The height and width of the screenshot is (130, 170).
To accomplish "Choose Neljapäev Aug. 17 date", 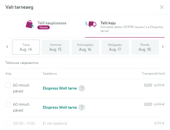I will click(x=115, y=47).
